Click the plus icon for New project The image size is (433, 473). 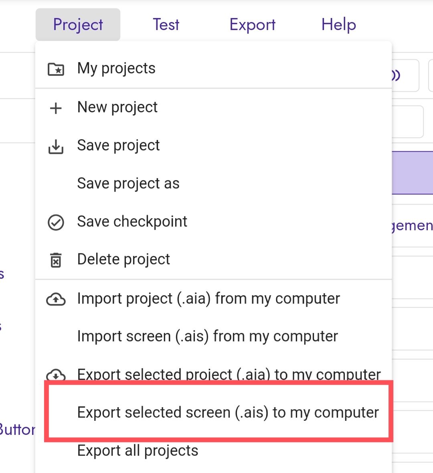(x=56, y=108)
